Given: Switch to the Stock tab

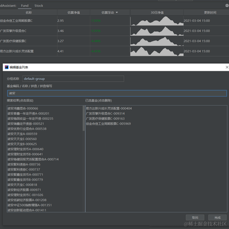Looking at the screenshot, I should [39, 5].
